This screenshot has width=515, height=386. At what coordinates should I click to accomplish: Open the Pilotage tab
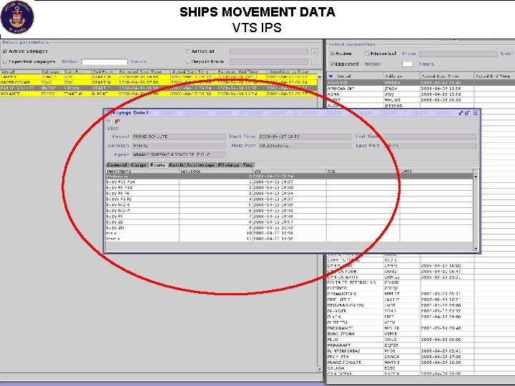[x=229, y=165]
